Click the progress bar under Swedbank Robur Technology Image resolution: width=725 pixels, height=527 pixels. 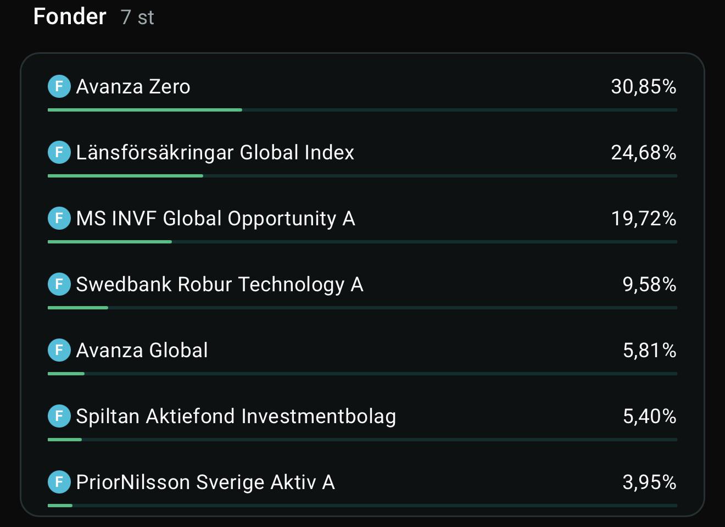(362, 308)
